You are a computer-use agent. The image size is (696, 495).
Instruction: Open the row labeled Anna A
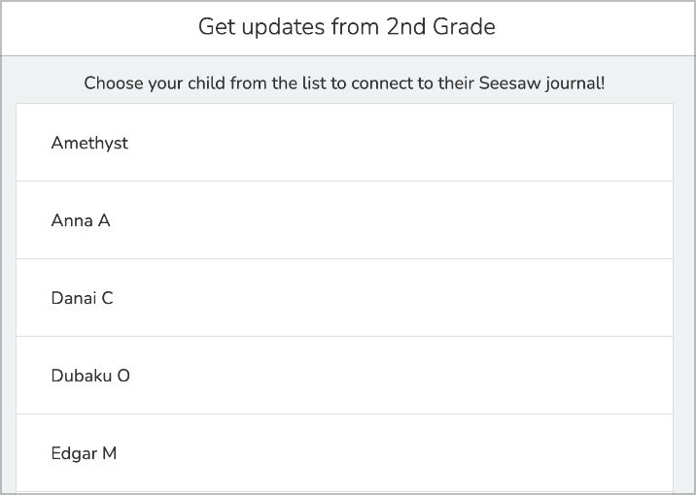click(344, 219)
